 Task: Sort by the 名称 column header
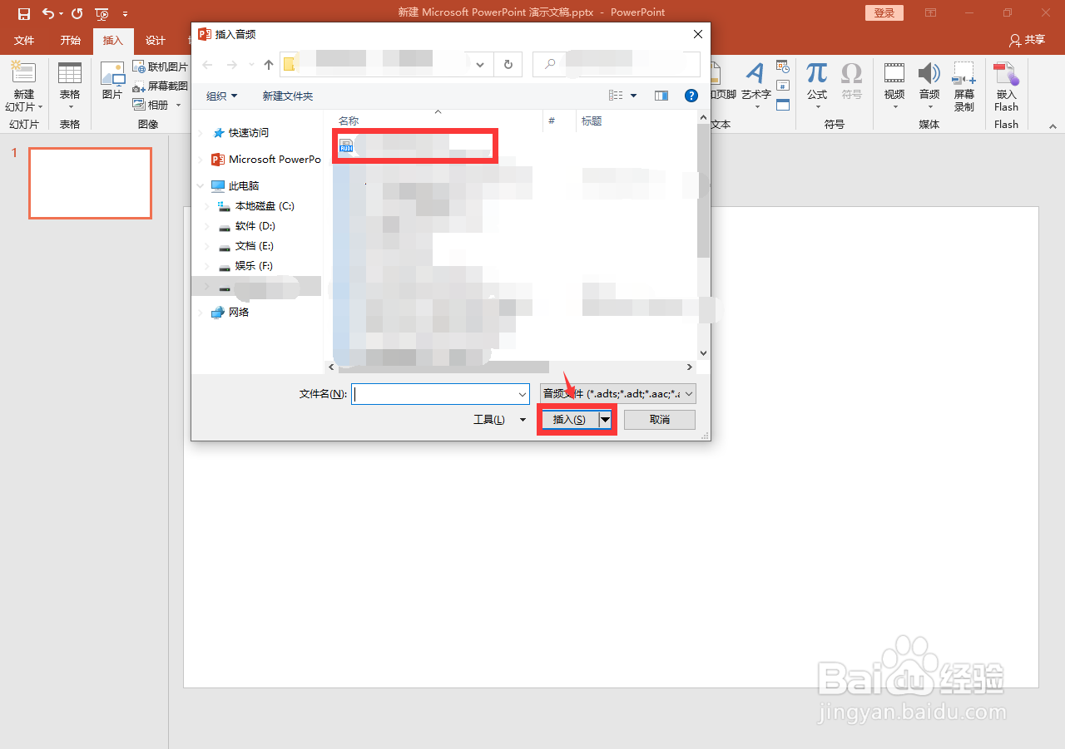point(349,121)
